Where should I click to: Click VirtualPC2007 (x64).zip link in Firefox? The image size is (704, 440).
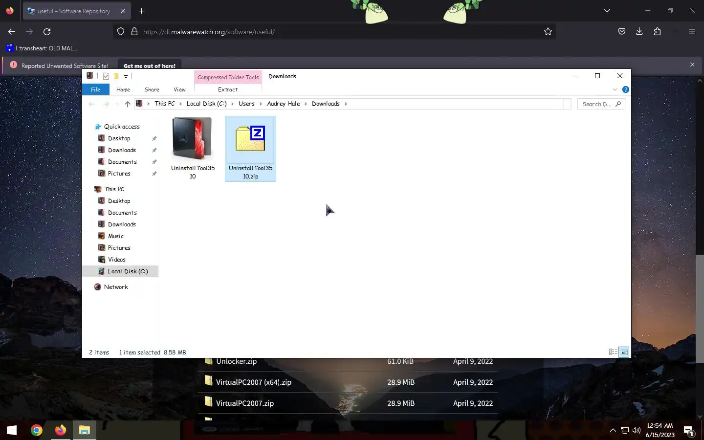[254, 382]
